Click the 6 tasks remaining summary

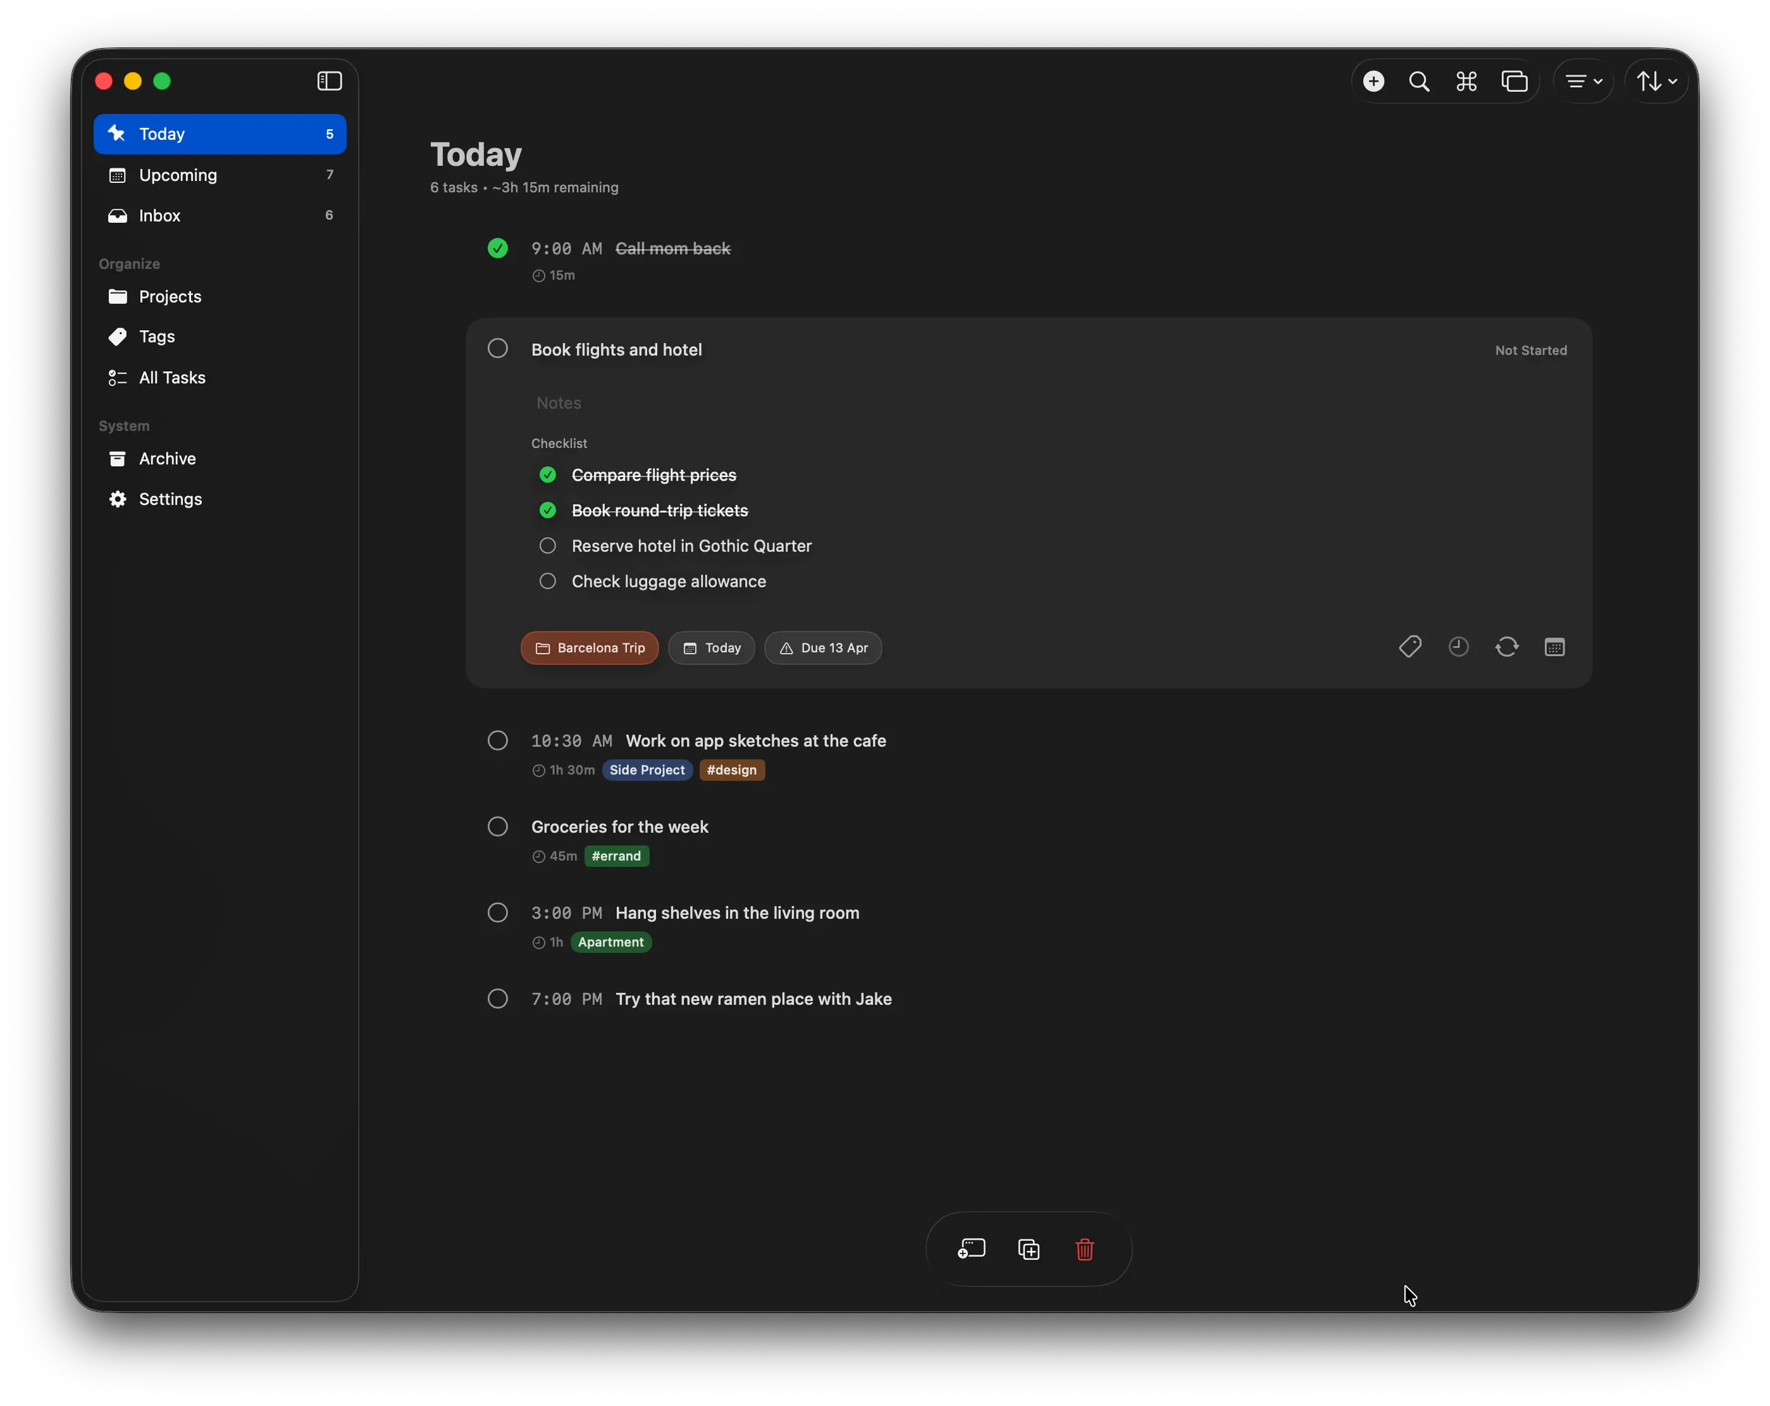click(524, 187)
